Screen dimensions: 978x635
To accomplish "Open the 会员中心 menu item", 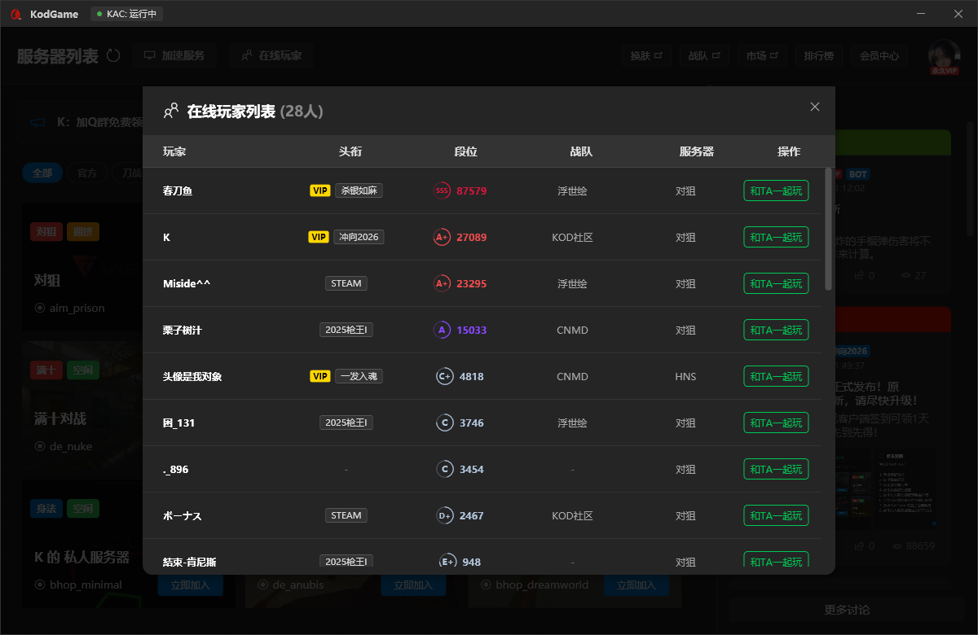I will click(879, 55).
